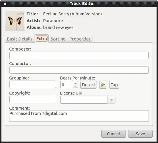Open the Sorting tab
Screen dimensions: 158x143
click(x=58, y=39)
